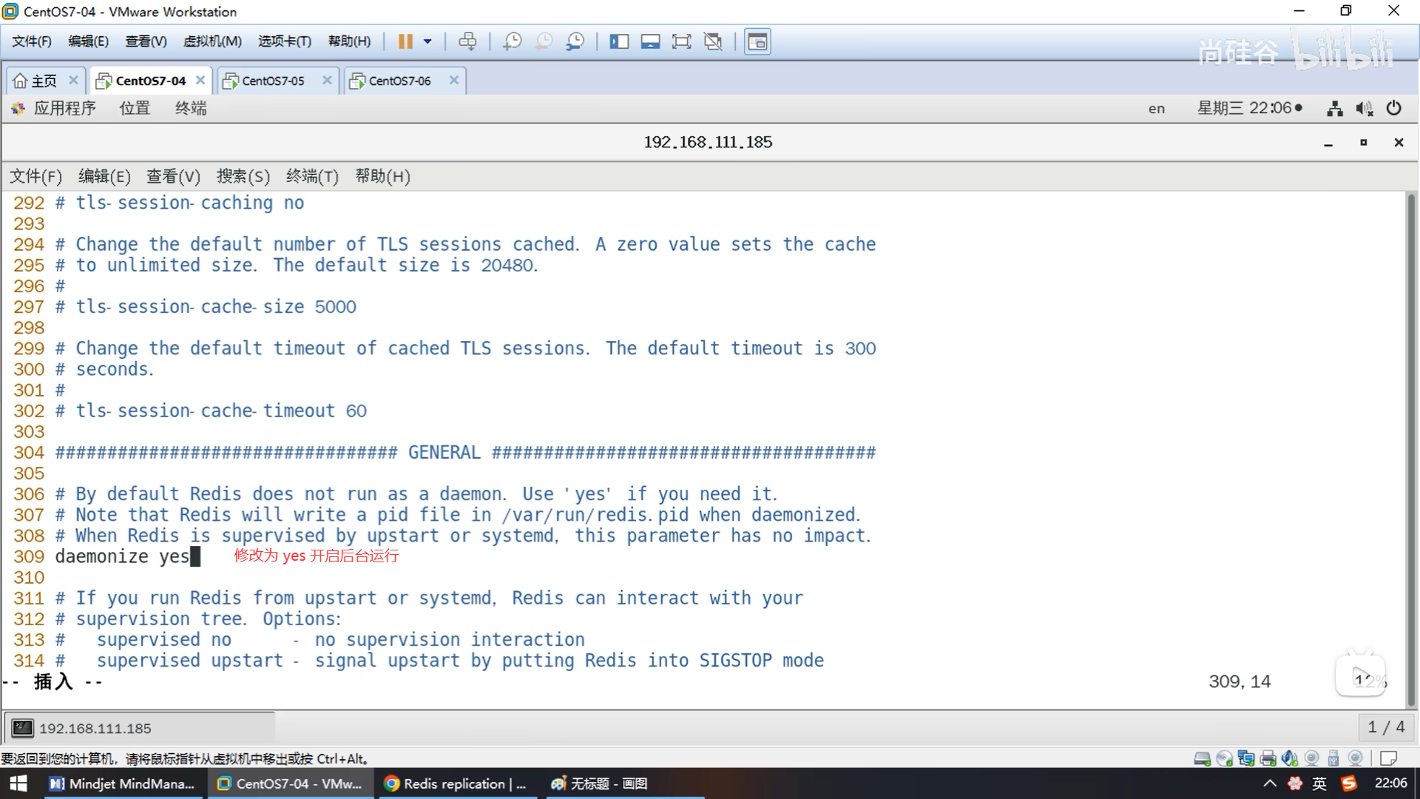The image size is (1420, 799).
Task: Open the CentOS power menu icon
Action: pyautogui.click(x=1394, y=108)
